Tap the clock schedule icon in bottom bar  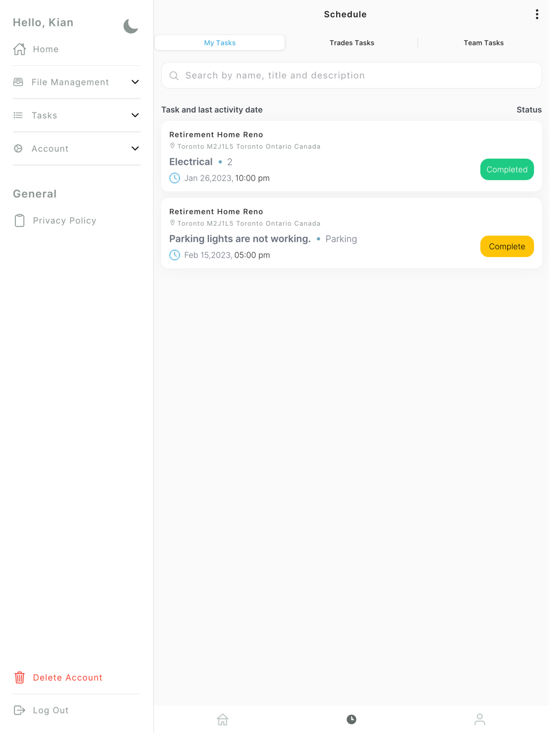click(x=351, y=719)
